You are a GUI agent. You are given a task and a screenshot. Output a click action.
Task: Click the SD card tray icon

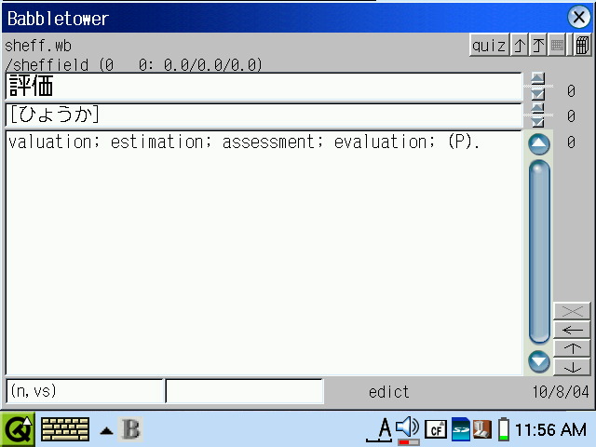(x=460, y=430)
